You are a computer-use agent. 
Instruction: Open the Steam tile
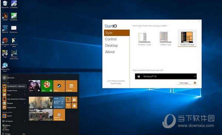59,86
